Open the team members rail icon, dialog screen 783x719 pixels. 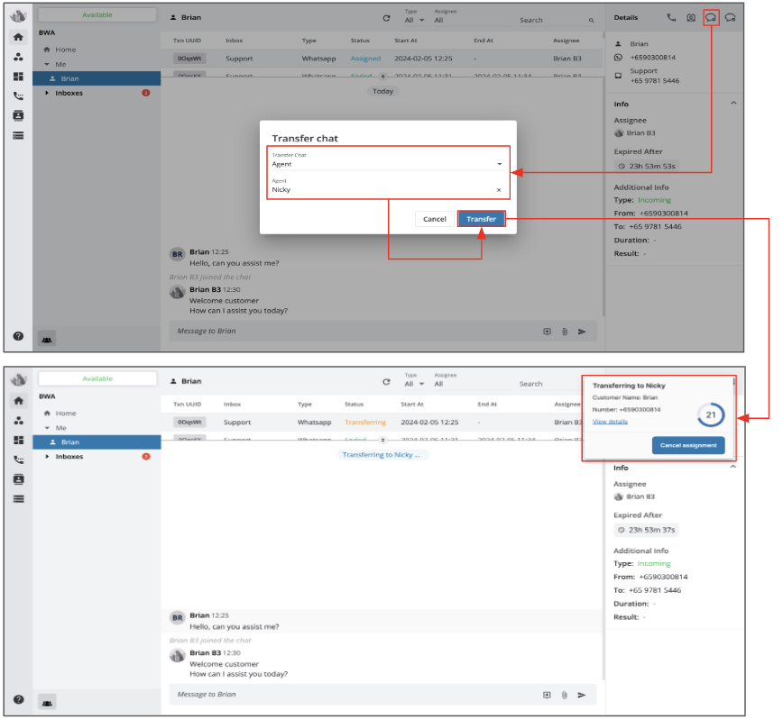[x=18, y=57]
